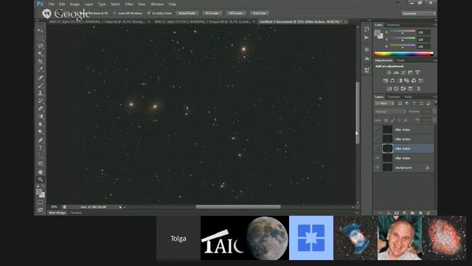Select the Eyedropper tool
This screenshot has height=266, width=472.
click(x=40, y=69)
